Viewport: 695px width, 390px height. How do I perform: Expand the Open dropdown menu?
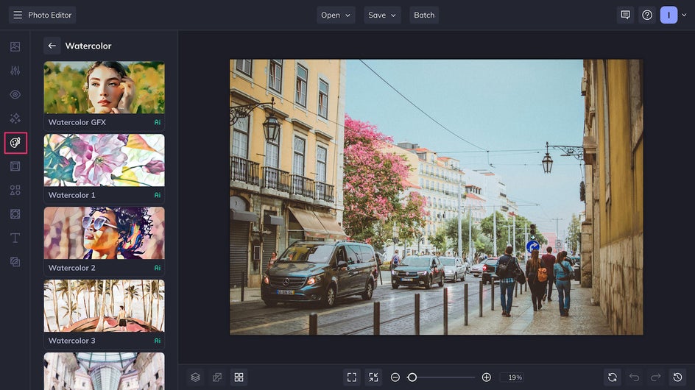(336, 15)
